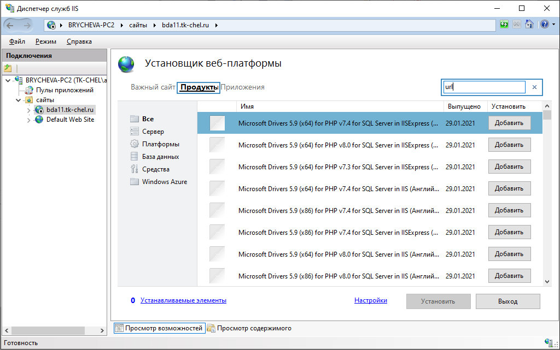Viewport: 560px width, 350px height.
Task: Open the breadcrumb dropdown after сайты
Action: click(155, 25)
